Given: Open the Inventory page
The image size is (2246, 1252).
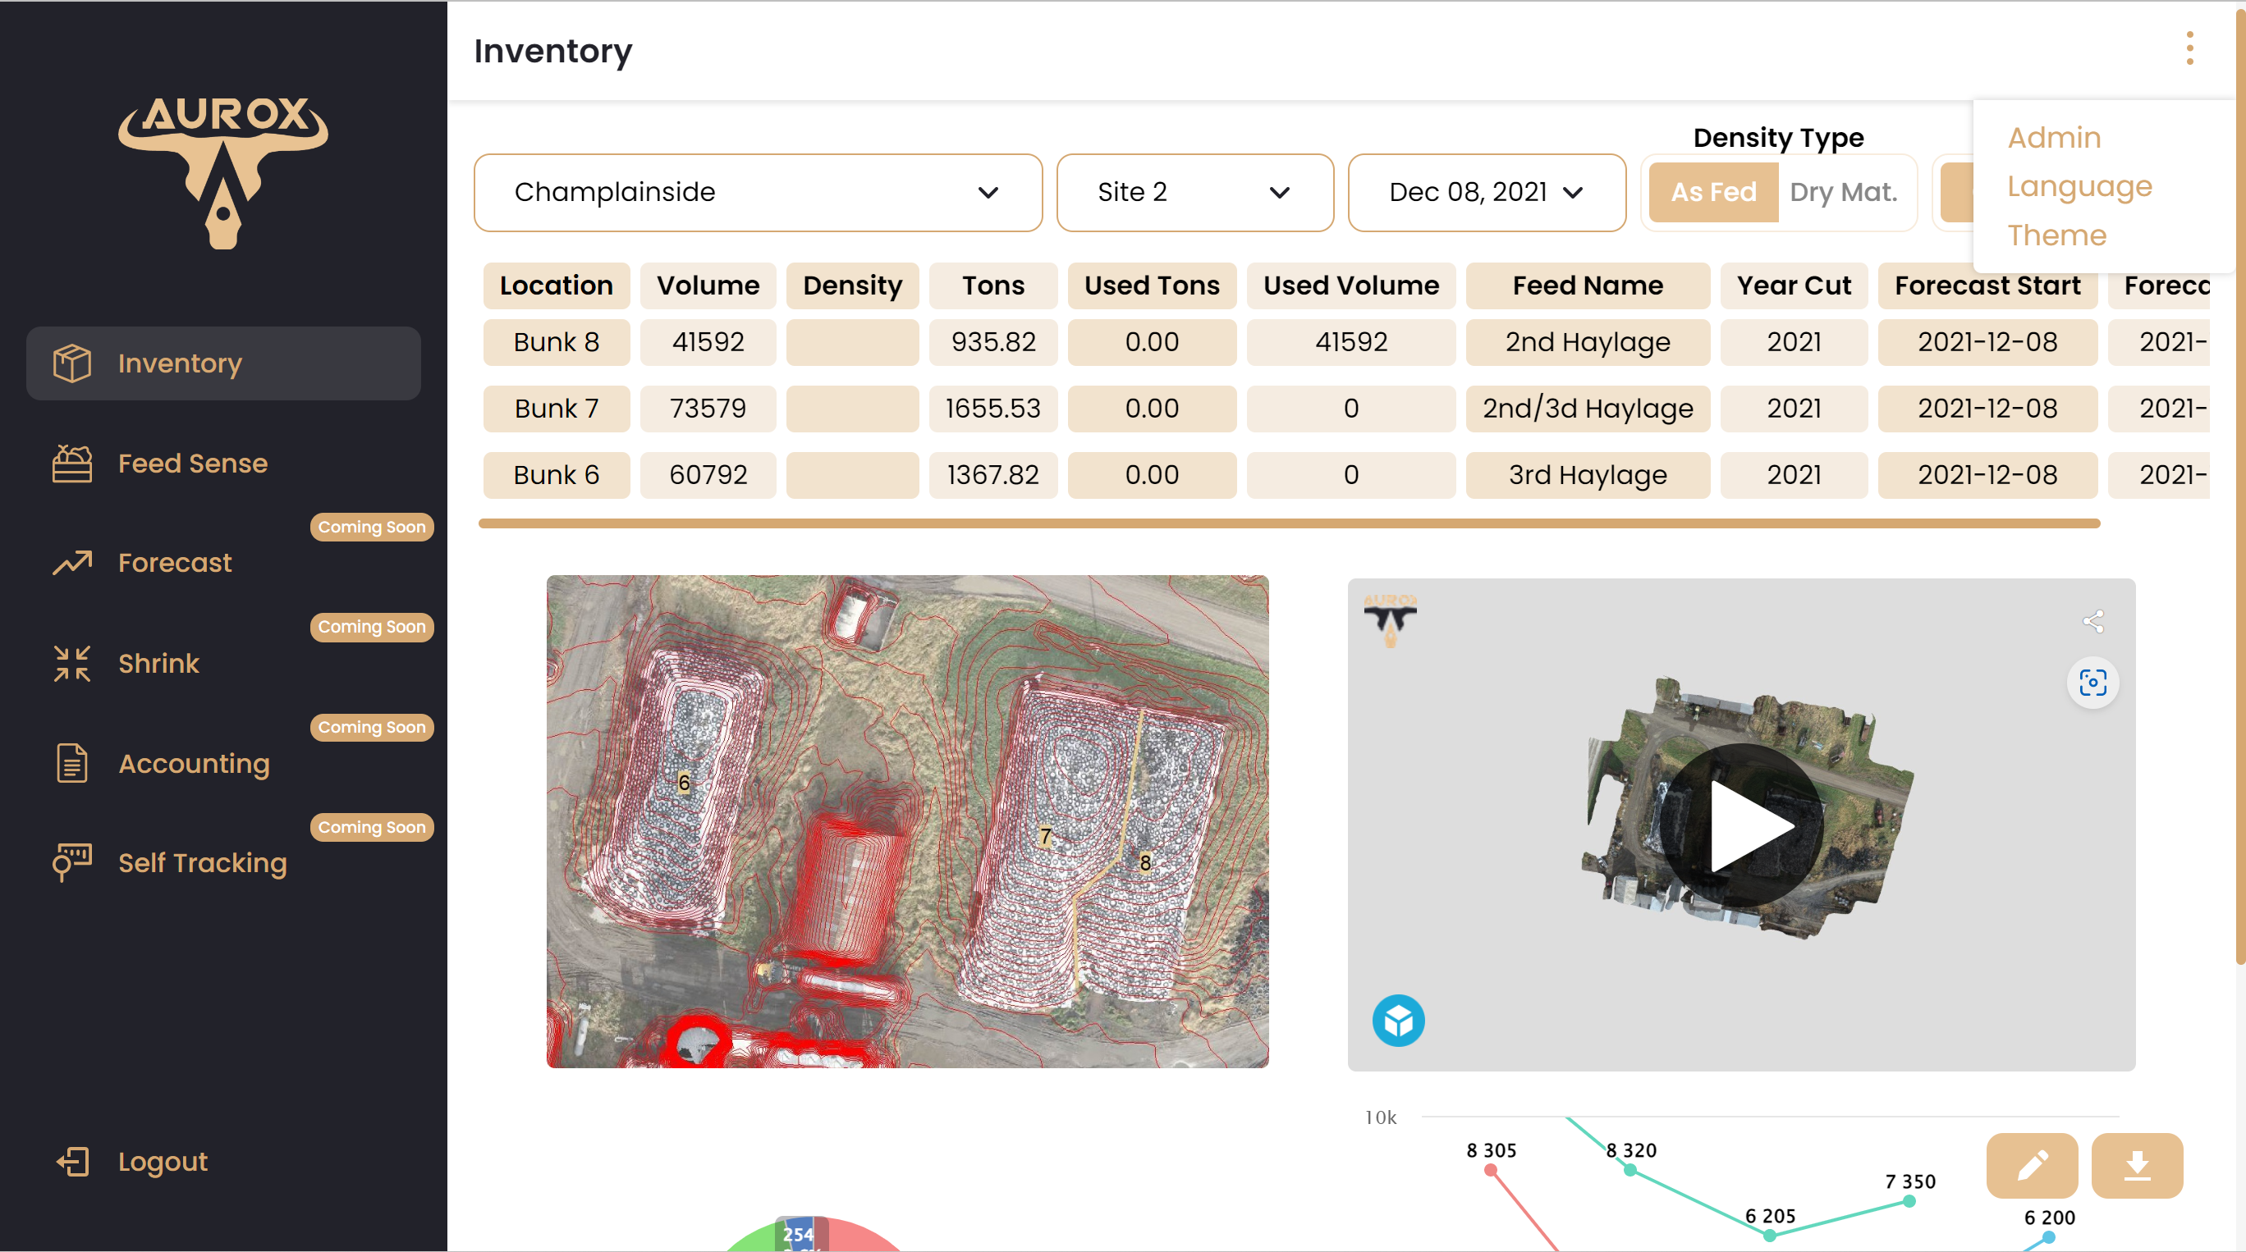Looking at the screenshot, I should 223,363.
